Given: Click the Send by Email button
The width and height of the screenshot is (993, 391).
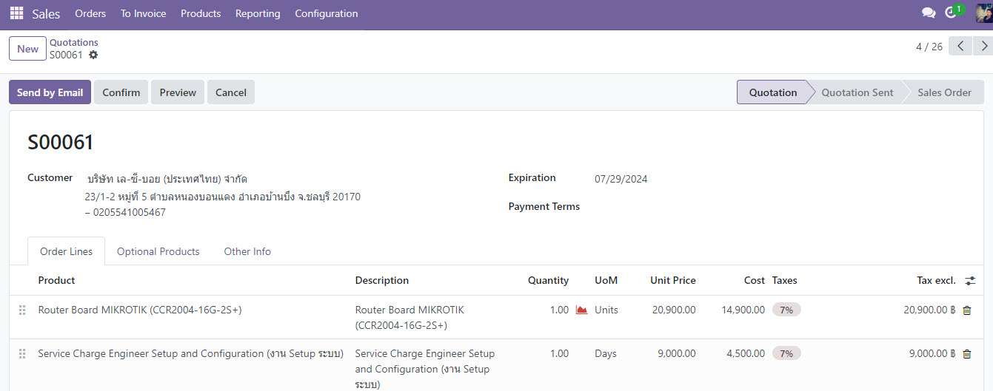Looking at the screenshot, I should tap(50, 92).
